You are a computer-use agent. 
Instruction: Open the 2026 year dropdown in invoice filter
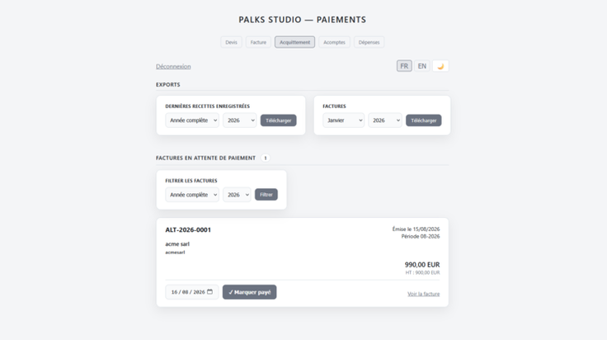[x=237, y=195]
